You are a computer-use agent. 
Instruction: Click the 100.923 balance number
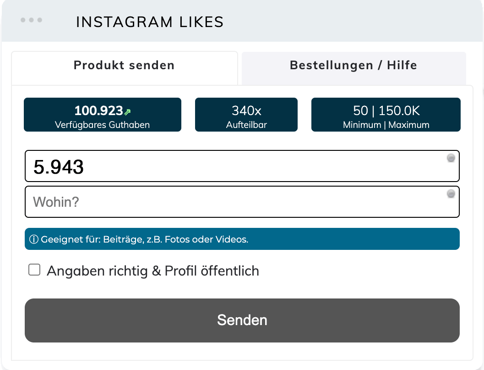(99, 110)
